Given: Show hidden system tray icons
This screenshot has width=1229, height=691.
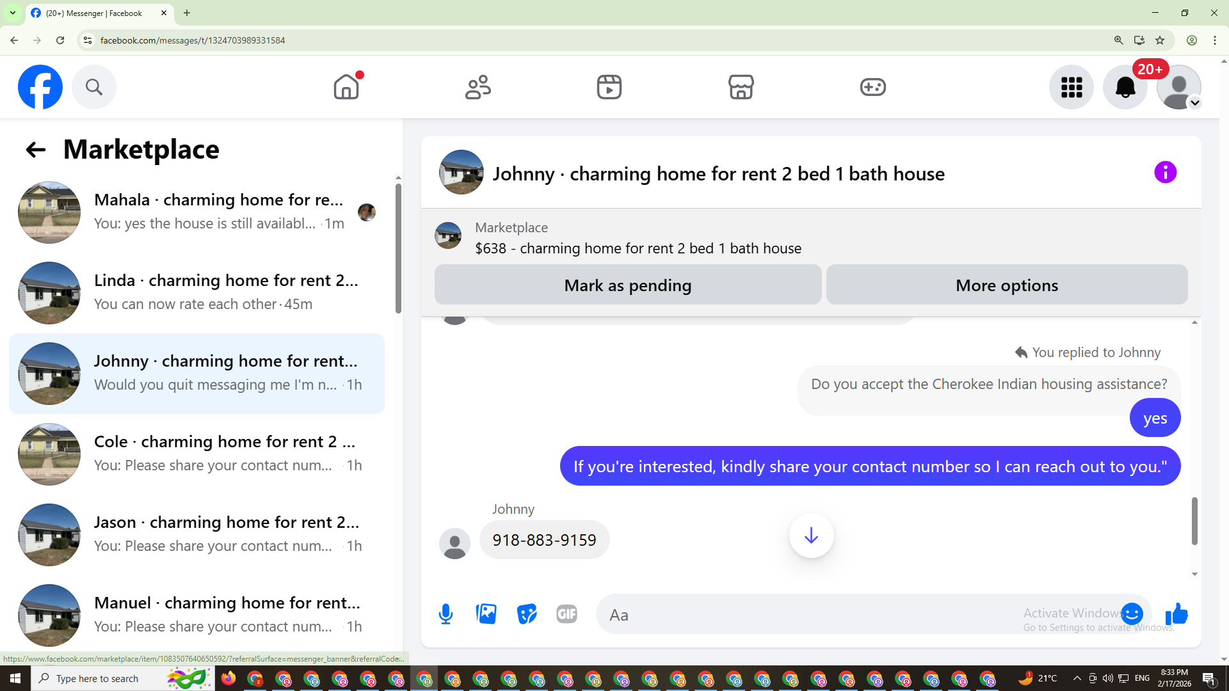Looking at the screenshot, I should 1077,678.
